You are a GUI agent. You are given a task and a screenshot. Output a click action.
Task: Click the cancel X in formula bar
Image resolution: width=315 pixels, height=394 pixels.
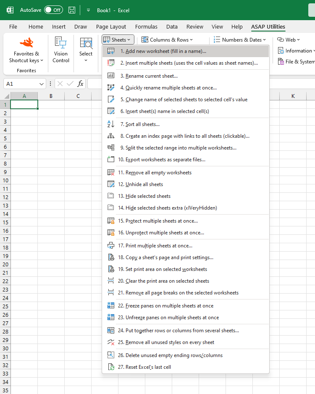pos(60,84)
